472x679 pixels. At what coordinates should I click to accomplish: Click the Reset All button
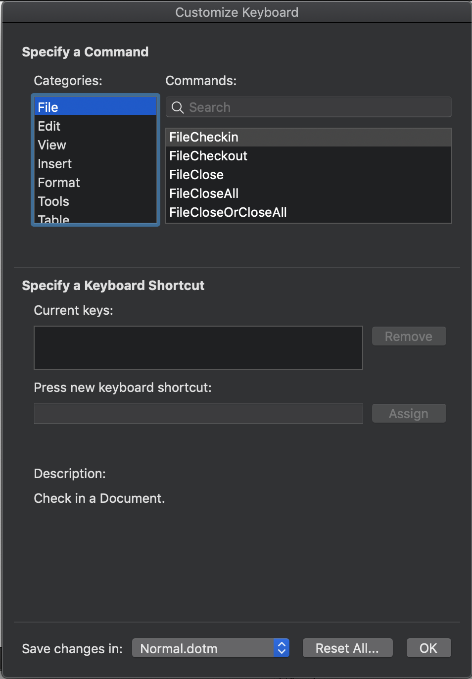click(347, 648)
